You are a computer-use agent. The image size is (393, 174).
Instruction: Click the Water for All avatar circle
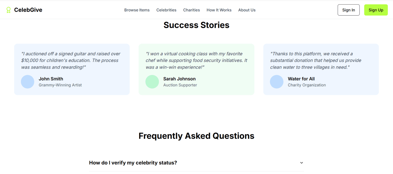coord(277,81)
